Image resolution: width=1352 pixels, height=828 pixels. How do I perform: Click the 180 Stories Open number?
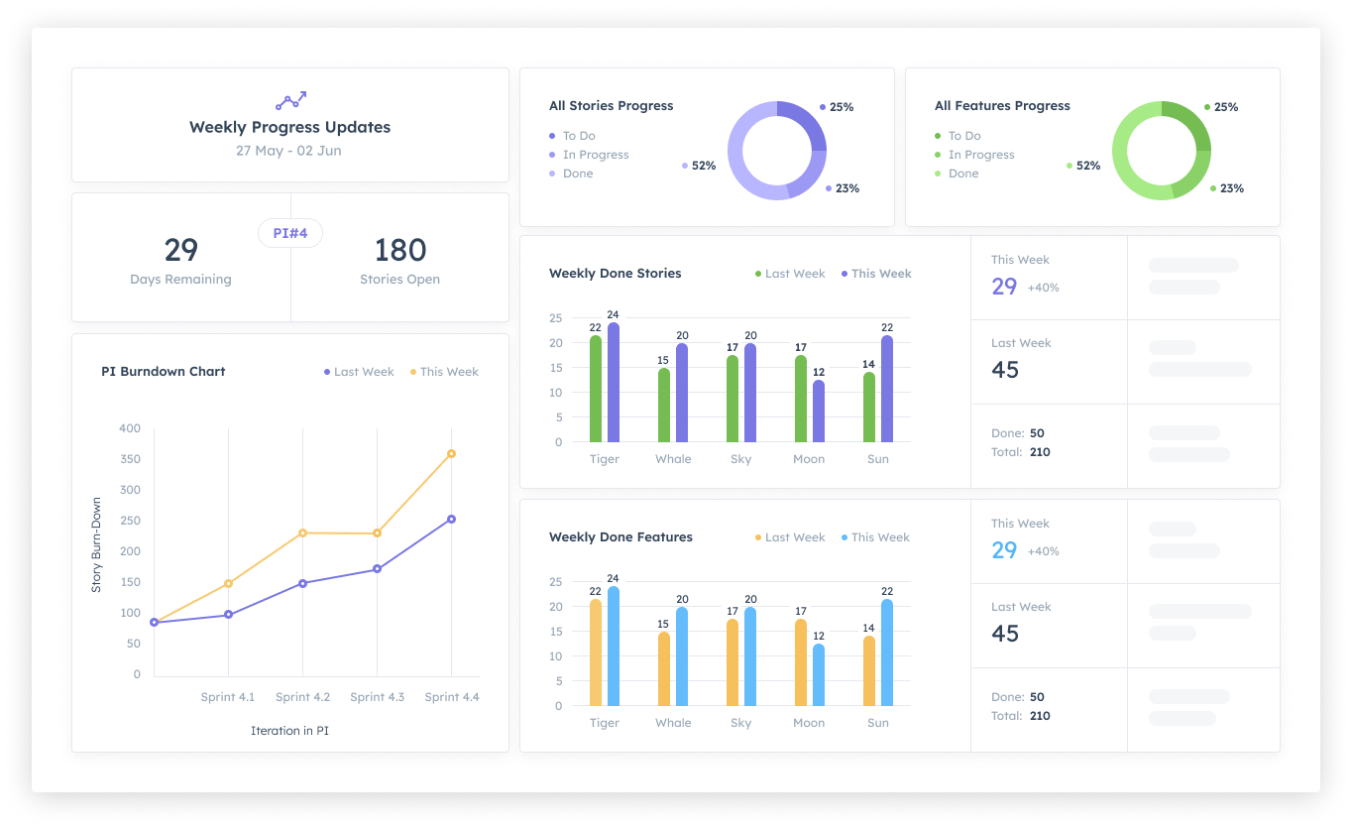pyautogui.click(x=400, y=250)
